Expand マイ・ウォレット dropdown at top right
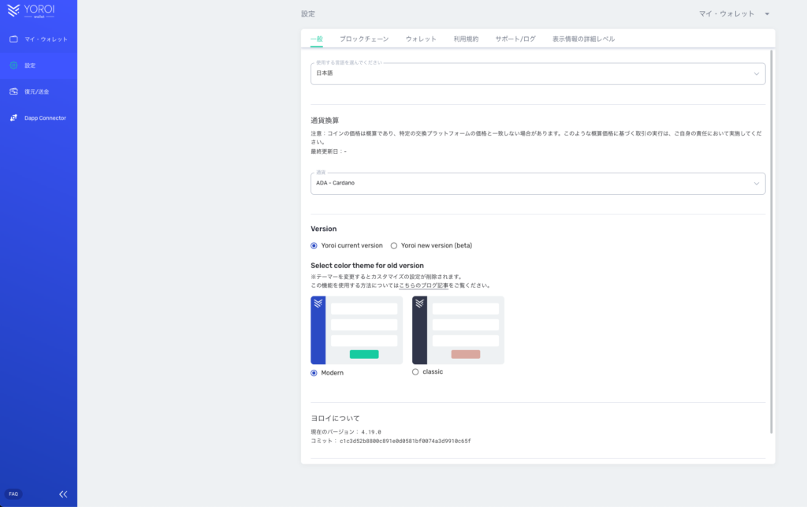 [x=734, y=13]
